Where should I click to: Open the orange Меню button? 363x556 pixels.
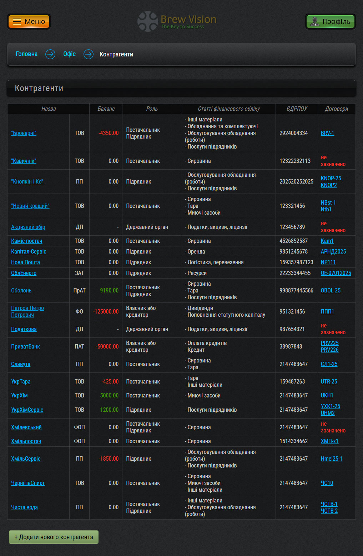click(29, 21)
